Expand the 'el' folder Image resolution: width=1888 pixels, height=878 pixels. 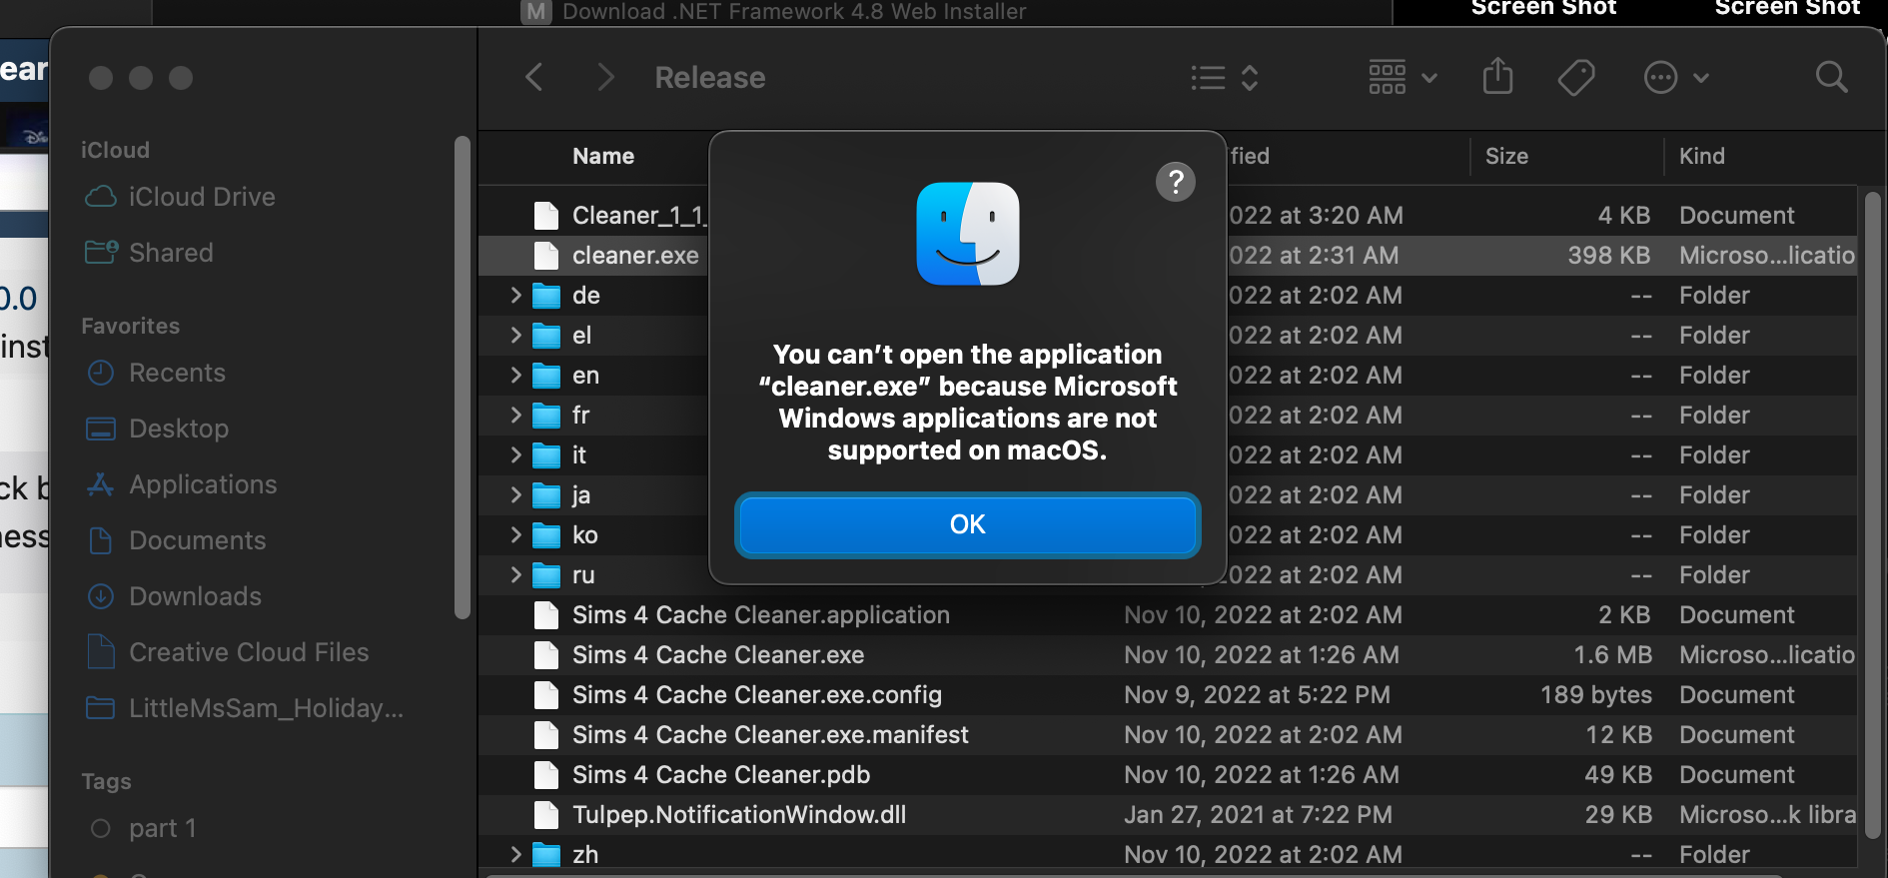(515, 335)
